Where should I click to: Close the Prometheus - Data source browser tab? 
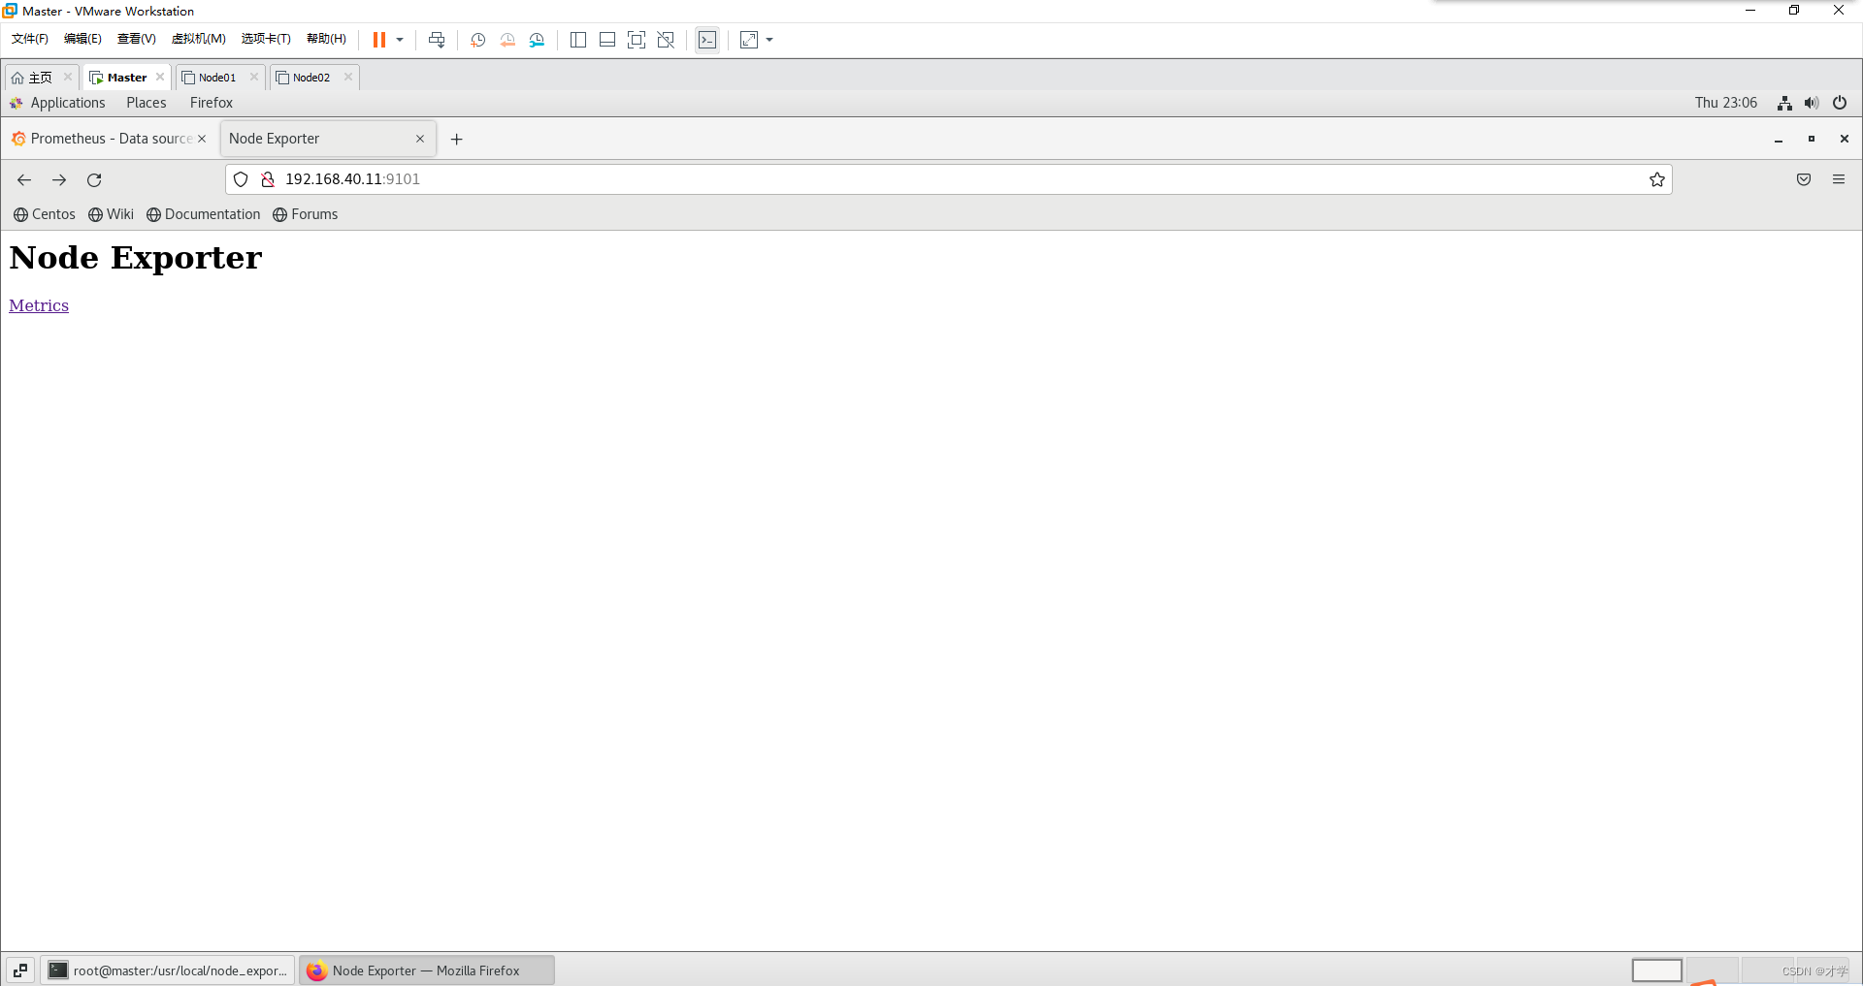point(202,139)
